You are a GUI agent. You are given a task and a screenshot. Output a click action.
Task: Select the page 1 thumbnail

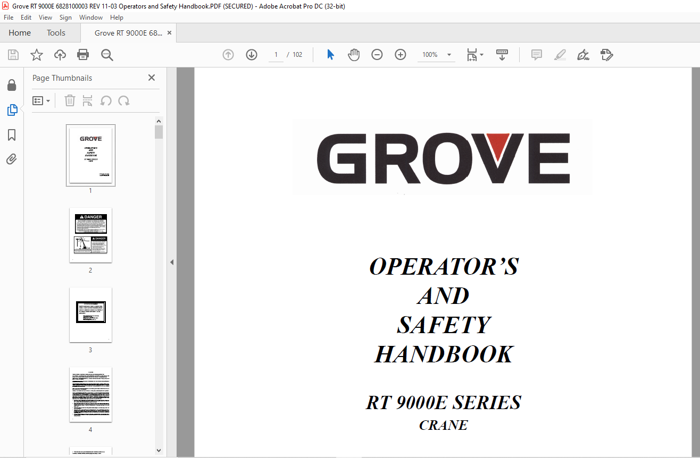pos(90,155)
